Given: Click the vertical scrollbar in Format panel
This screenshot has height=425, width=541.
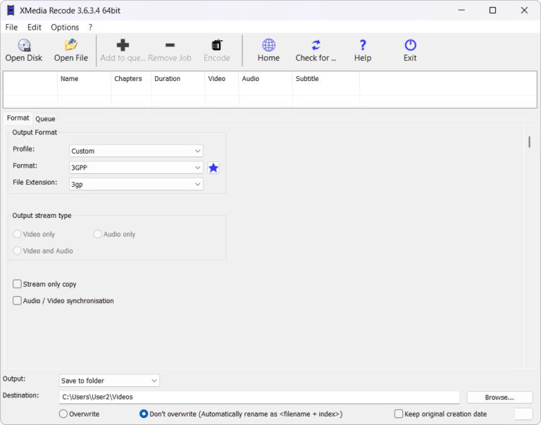Looking at the screenshot, I should (x=529, y=142).
